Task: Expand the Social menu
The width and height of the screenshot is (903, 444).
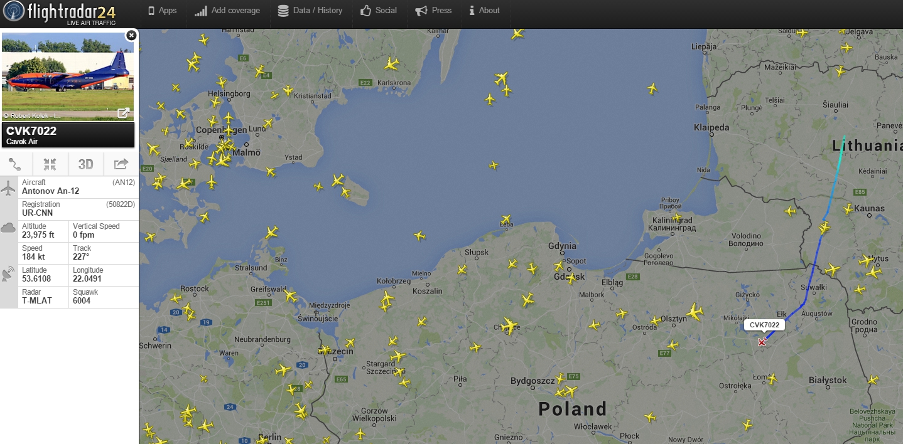Action: click(x=379, y=11)
